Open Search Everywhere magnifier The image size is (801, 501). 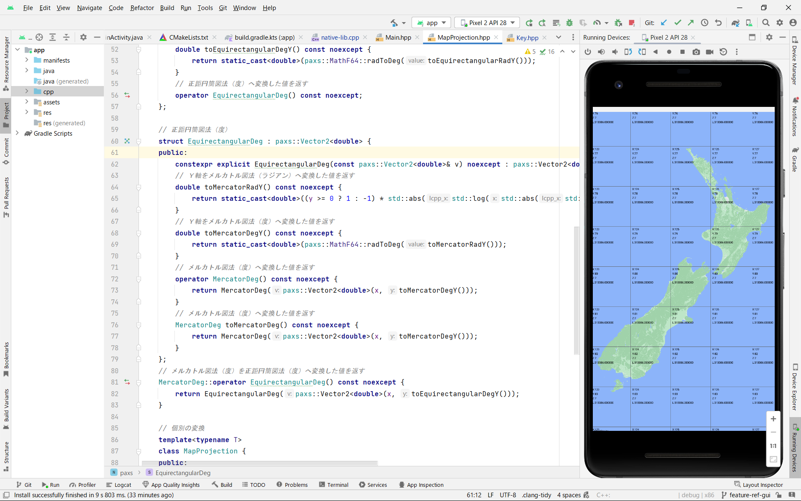[x=766, y=23]
